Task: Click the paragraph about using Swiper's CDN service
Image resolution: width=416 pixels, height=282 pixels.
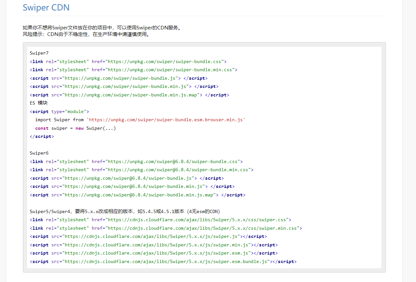Action: [102, 28]
